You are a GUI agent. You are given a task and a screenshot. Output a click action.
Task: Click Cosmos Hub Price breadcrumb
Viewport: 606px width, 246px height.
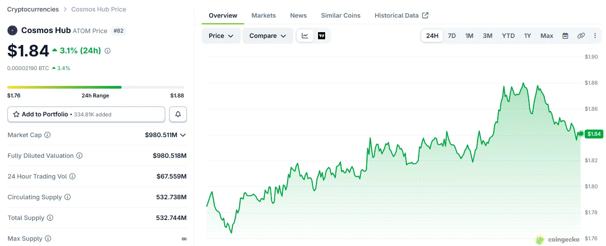(x=99, y=9)
